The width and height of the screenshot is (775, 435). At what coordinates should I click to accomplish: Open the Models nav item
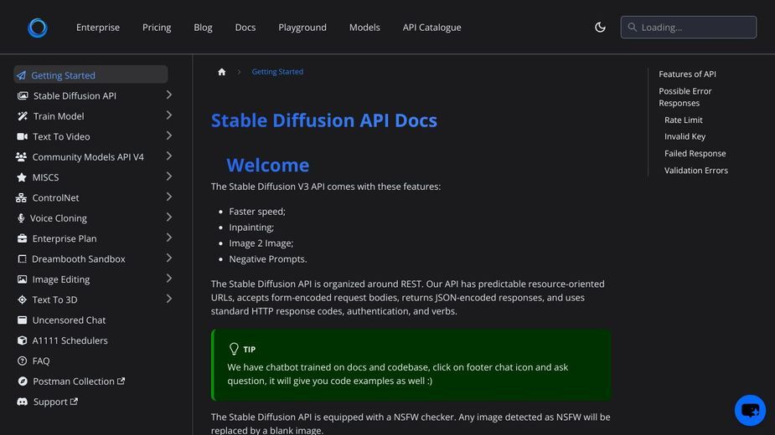364,28
